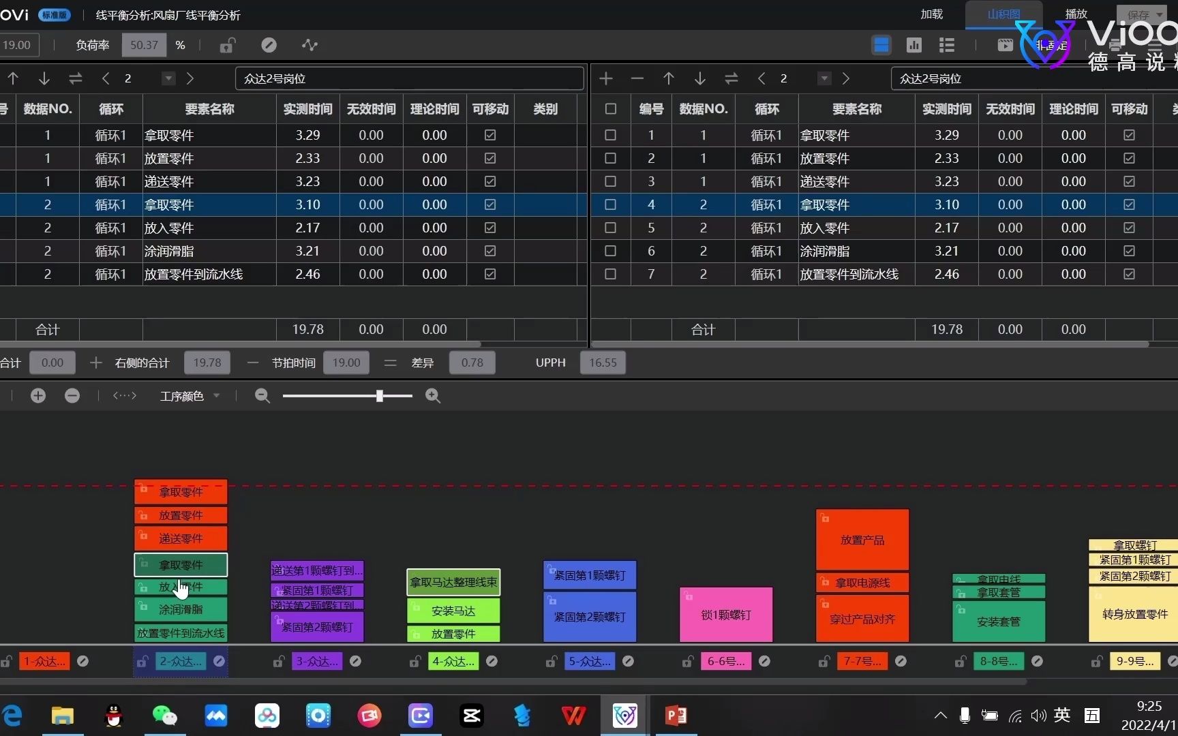Select the 锁1颗螺钉 block in chart

click(726, 615)
